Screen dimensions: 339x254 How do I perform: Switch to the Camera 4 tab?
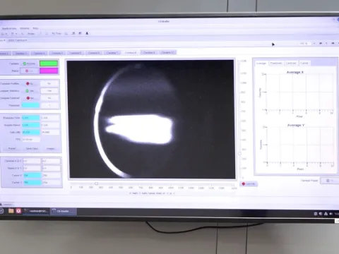(57, 53)
